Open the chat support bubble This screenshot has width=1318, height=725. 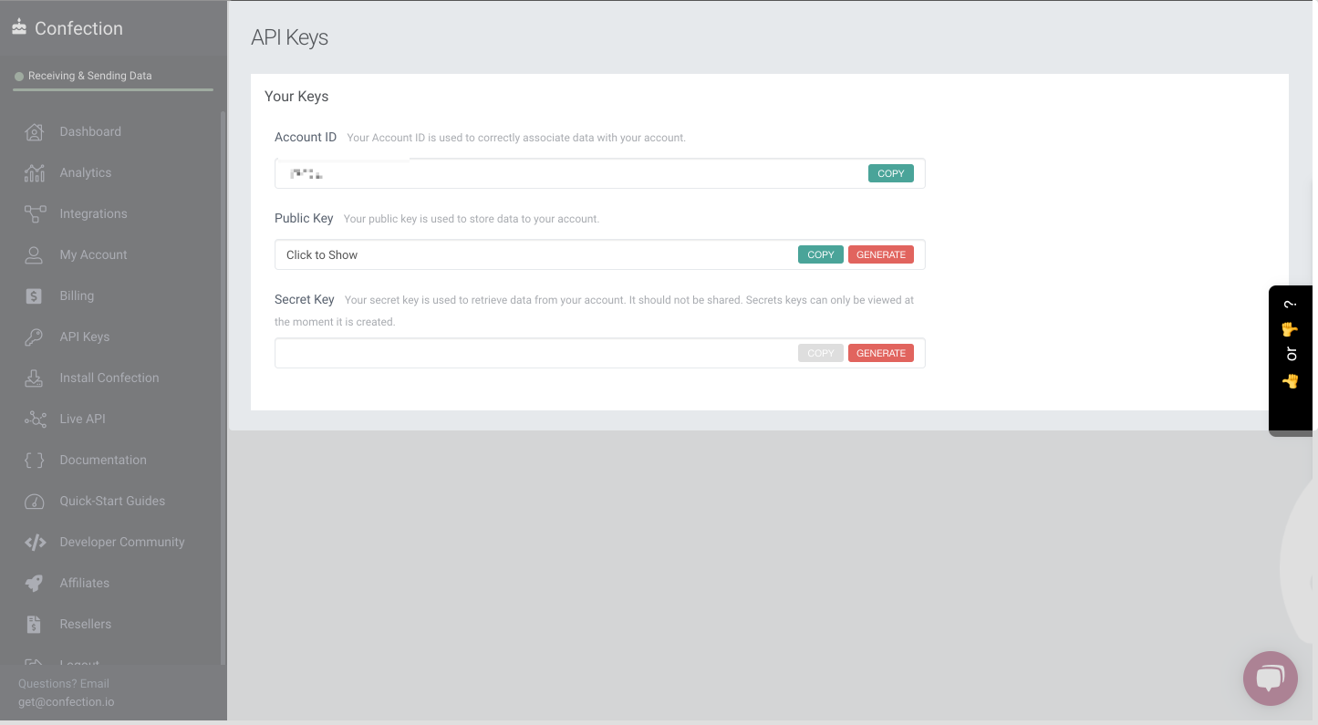(1270, 678)
